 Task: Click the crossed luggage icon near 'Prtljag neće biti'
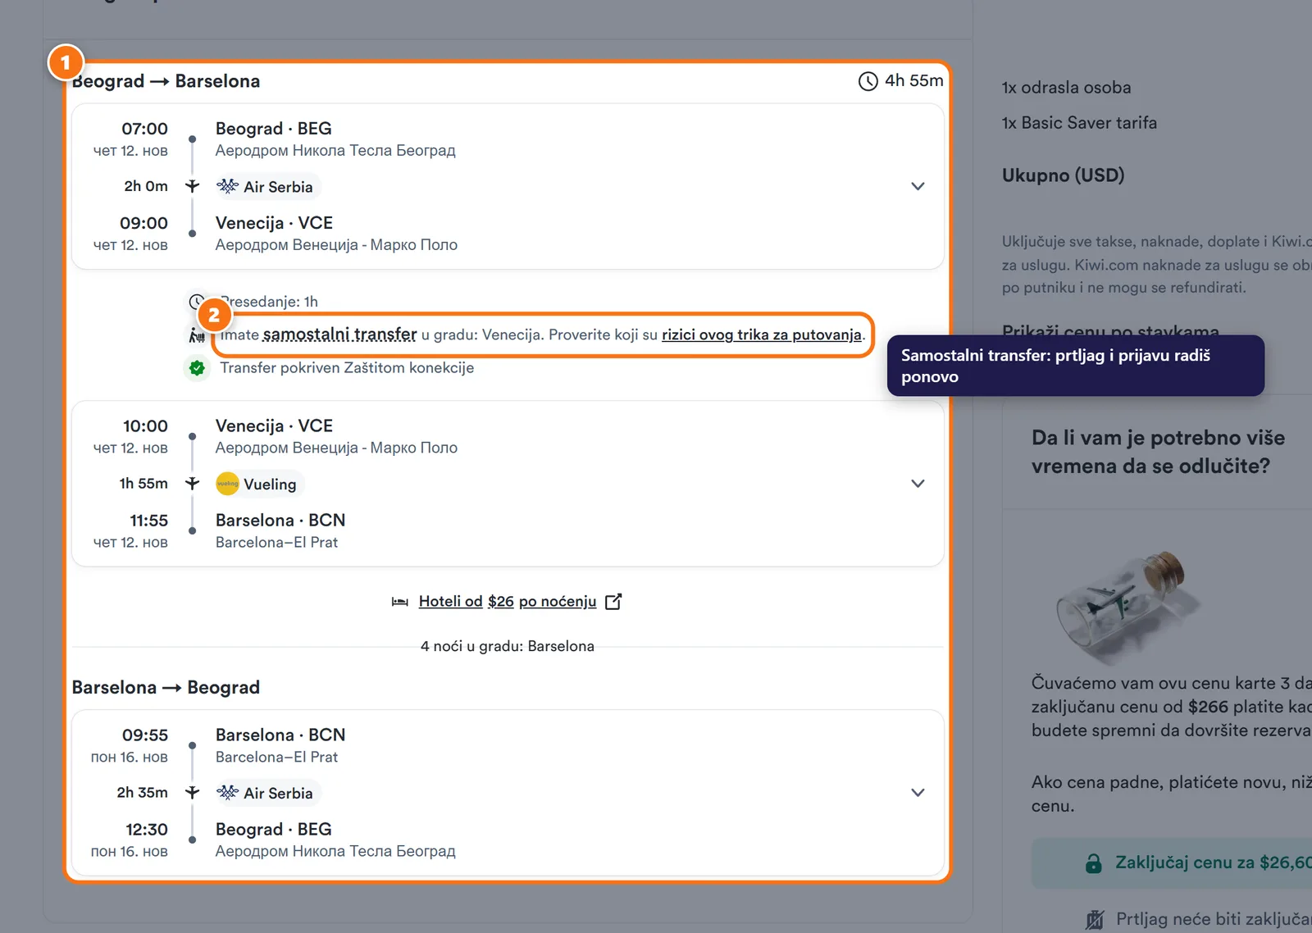click(1095, 920)
